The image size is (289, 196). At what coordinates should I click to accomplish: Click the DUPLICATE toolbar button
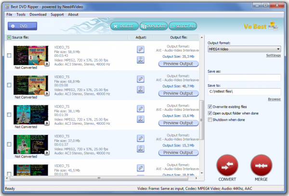(154, 26)
